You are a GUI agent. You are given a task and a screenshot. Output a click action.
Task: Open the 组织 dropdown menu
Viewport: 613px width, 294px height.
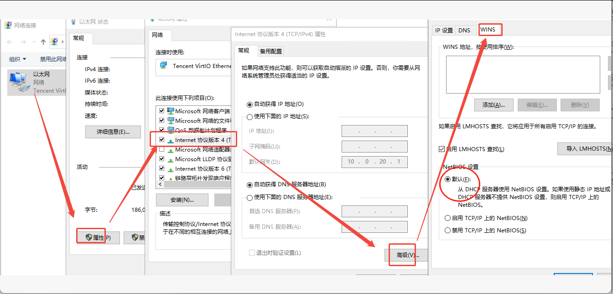[18, 59]
